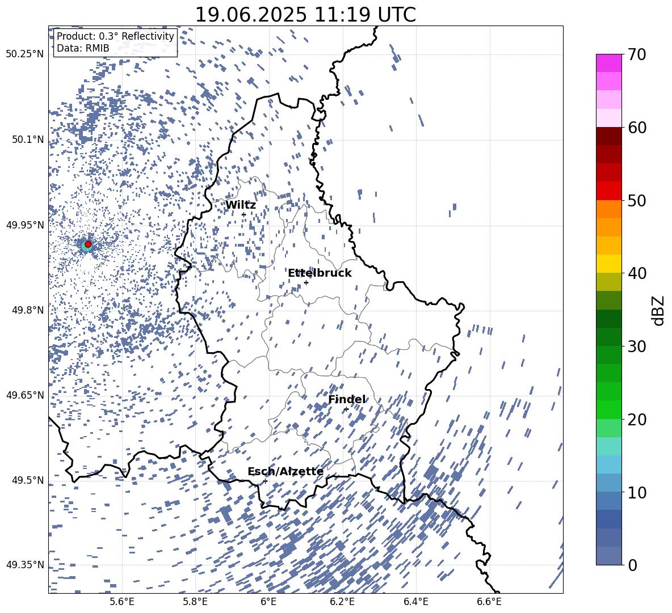
Task: Click the 50.1°N latitude label
Action: pyautogui.click(x=28, y=139)
